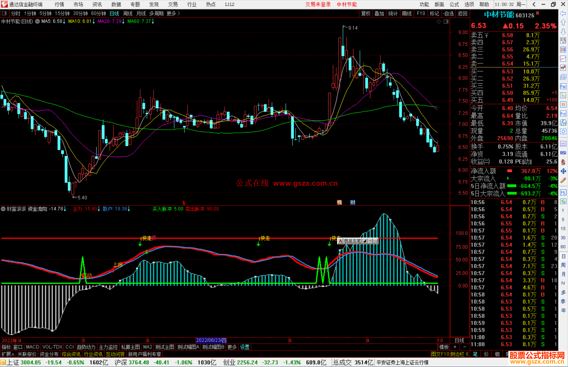Open the candlestick chart icon in sidebar

(x=563, y=68)
